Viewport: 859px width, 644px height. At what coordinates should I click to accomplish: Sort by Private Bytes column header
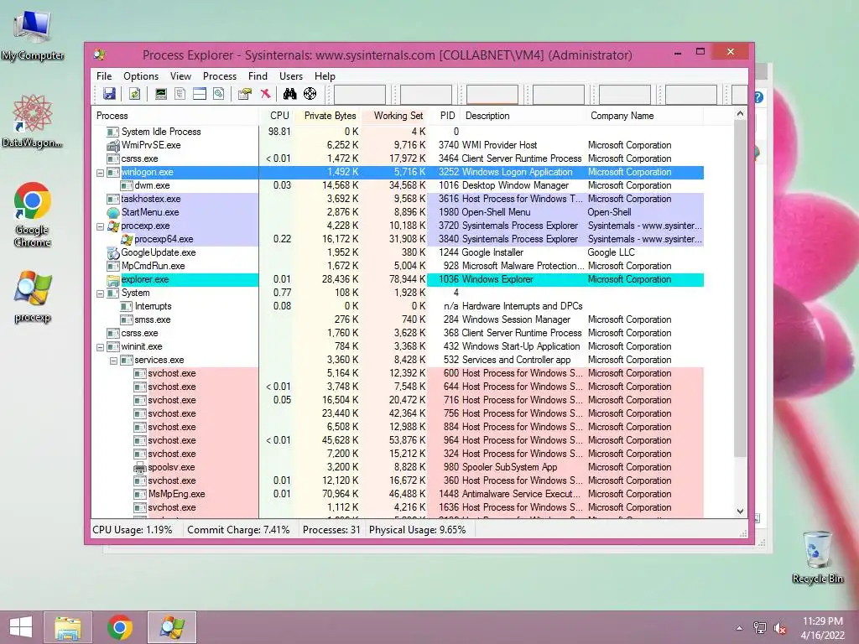(x=329, y=116)
